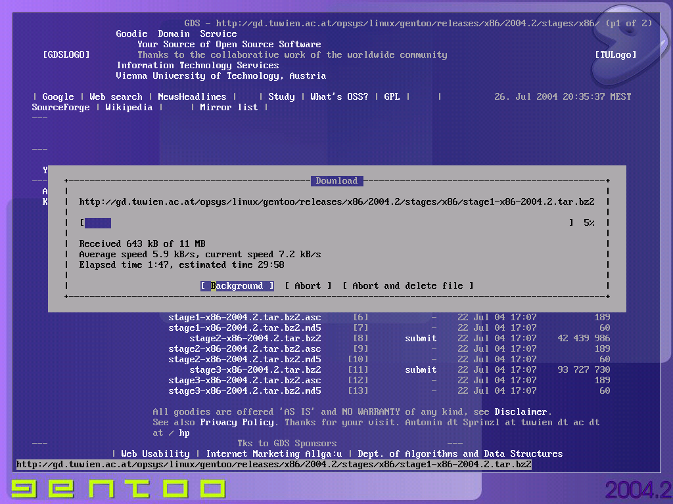This screenshot has width=673, height=504.
Task: Click submit in the stage2 tarball row
Action: [x=421, y=339]
